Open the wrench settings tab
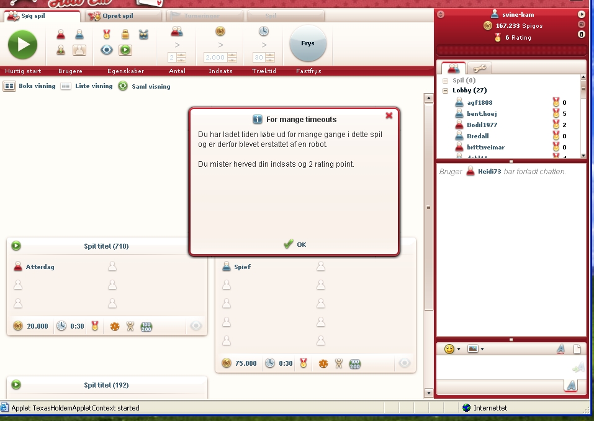The image size is (594, 421). pos(478,68)
